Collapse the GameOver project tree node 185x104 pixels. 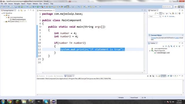[2, 13]
